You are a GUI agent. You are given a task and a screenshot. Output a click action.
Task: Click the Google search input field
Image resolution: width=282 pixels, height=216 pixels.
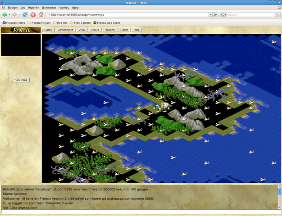point(251,15)
